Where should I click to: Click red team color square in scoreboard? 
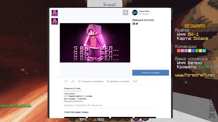click(178, 50)
